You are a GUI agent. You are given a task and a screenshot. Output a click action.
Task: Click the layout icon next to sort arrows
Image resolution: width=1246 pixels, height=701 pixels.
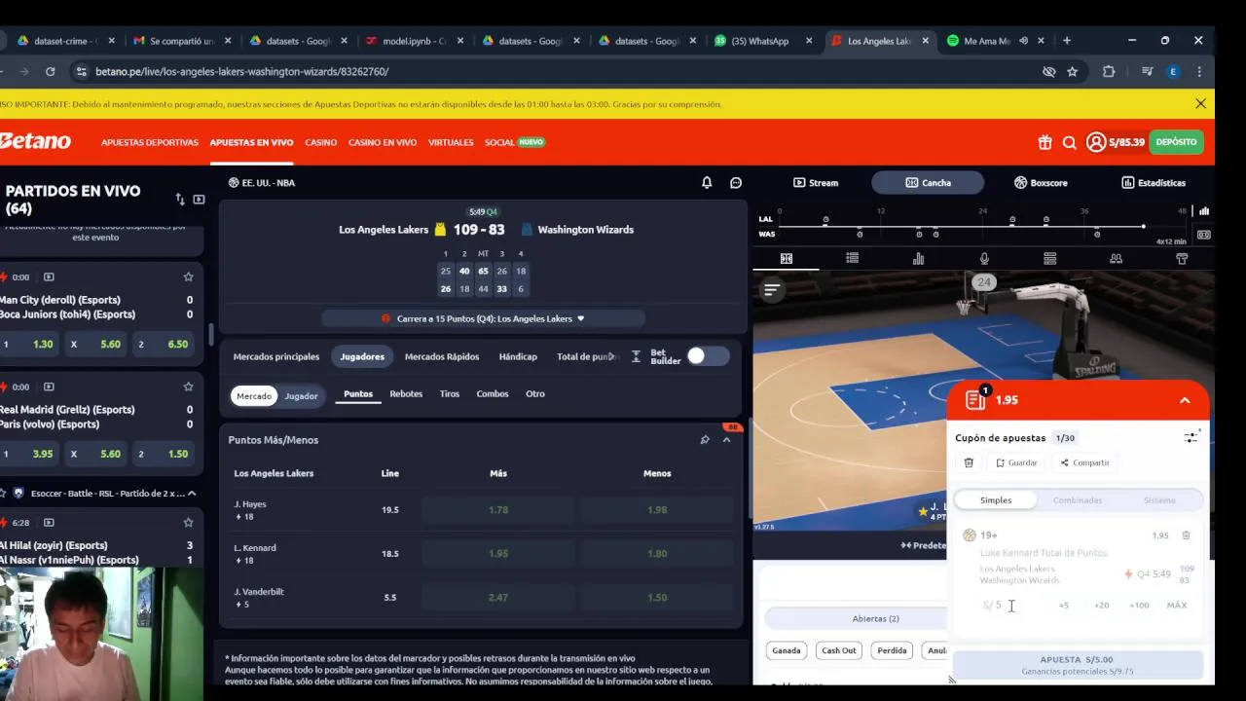pos(199,199)
